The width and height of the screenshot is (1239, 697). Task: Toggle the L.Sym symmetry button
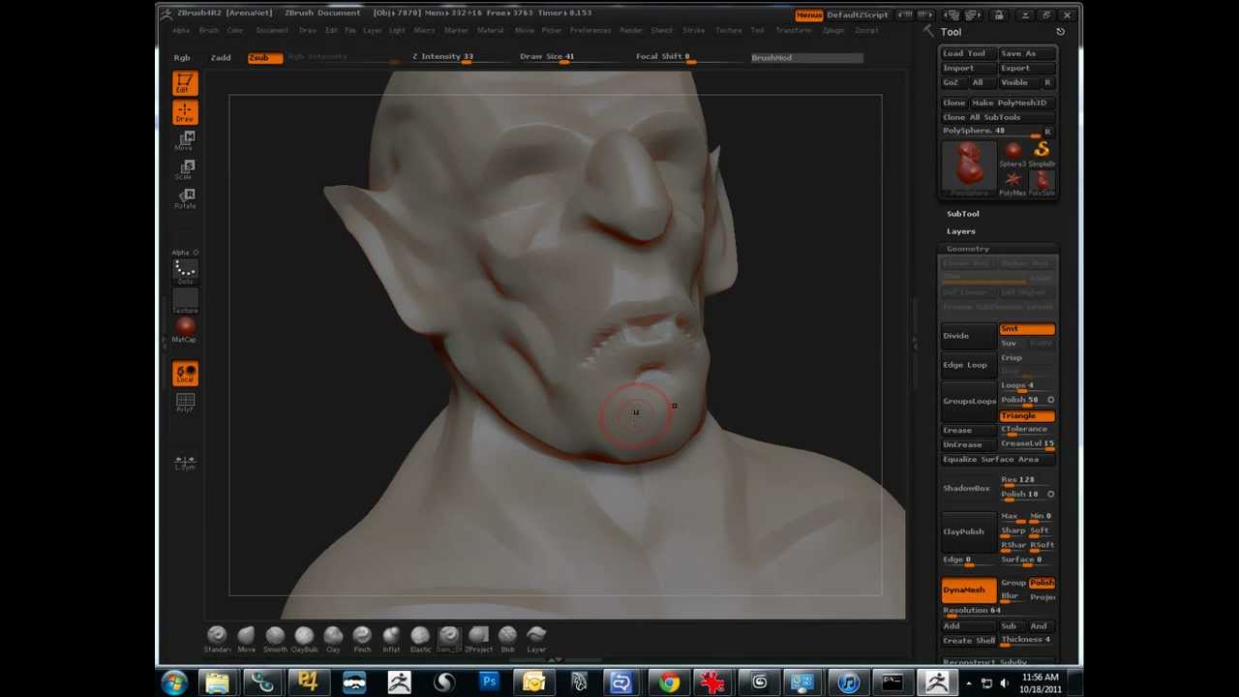[185, 462]
